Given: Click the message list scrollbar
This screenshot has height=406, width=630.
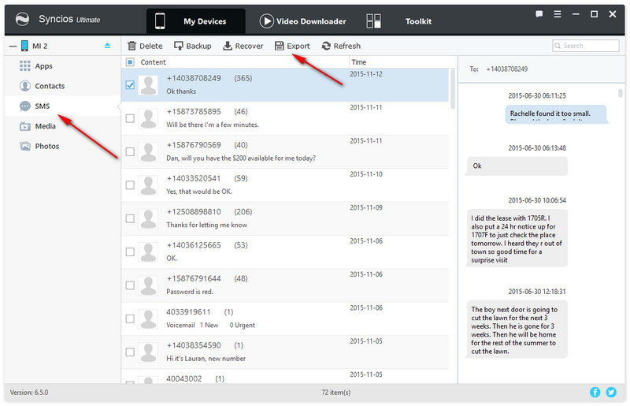Looking at the screenshot, I should 453,89.
